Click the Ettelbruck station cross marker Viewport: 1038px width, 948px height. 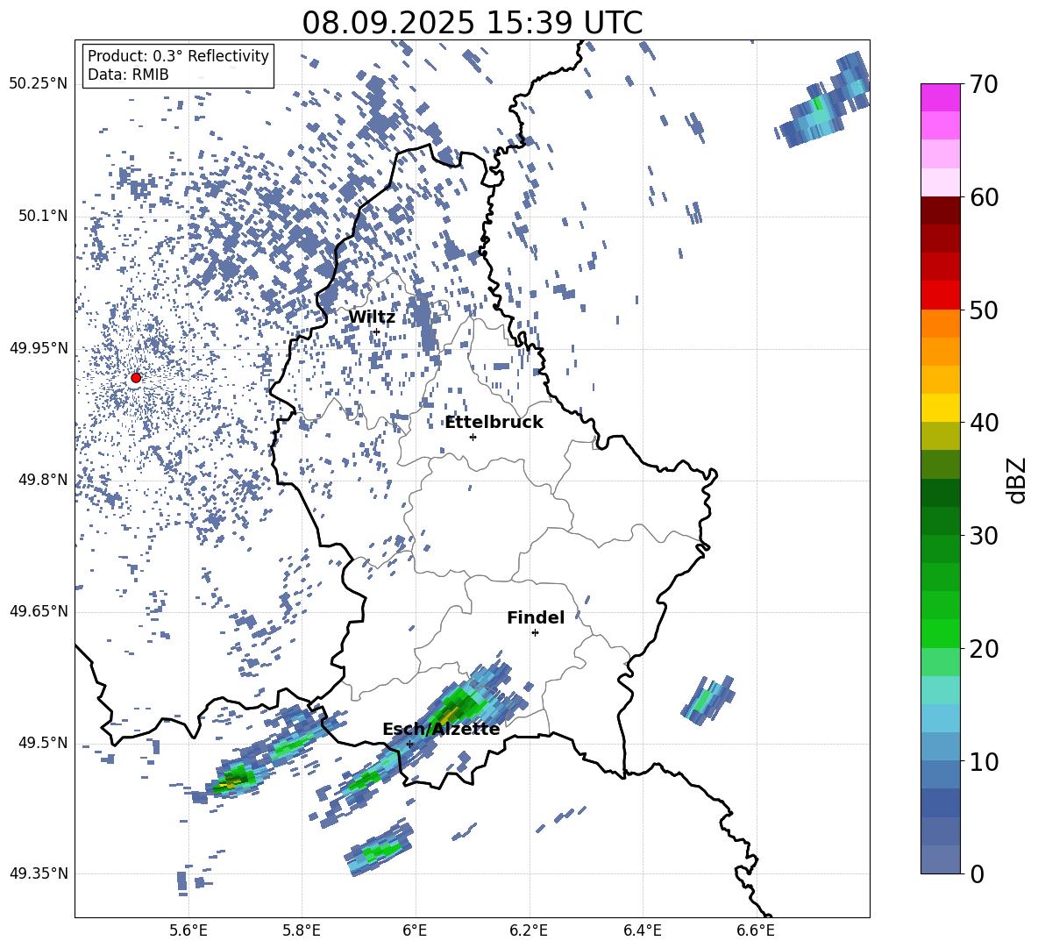pos(473,437)
